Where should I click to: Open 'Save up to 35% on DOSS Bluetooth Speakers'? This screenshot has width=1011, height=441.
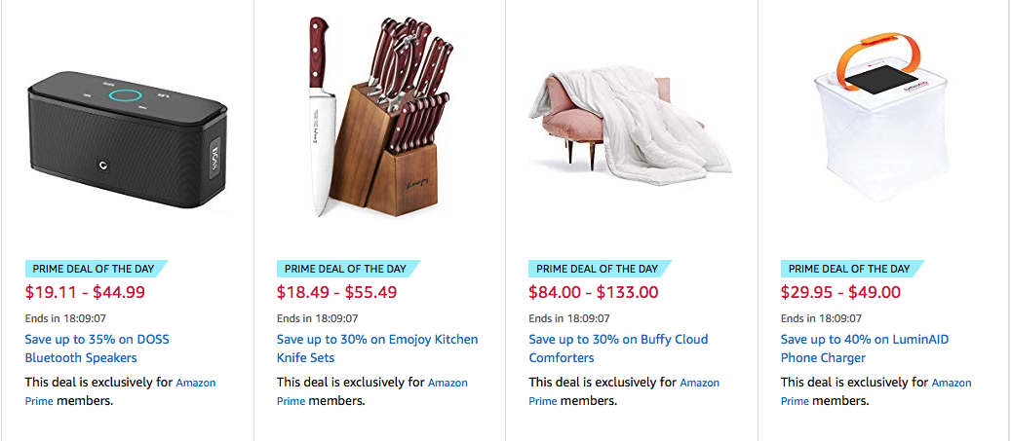97,349
